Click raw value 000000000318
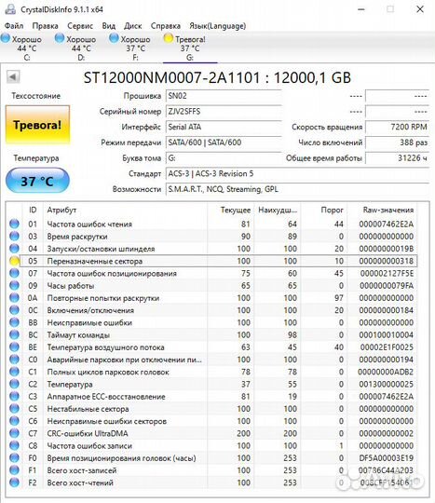Screen dimensions: 435x503 [x=387, y=261]
